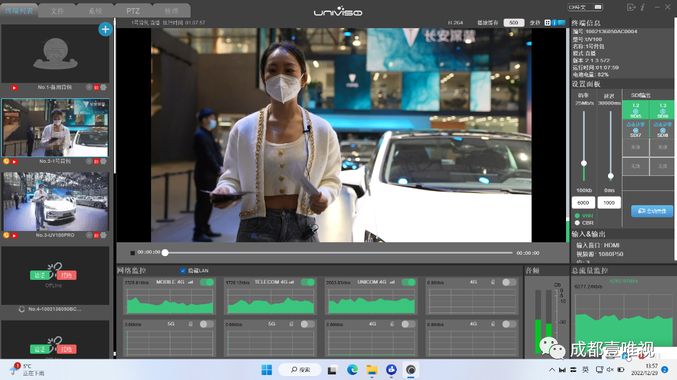This screenshot has width=677, height=380.
Task: Open settings gear for No.2-1号背包
Action: tap(103, 162)
